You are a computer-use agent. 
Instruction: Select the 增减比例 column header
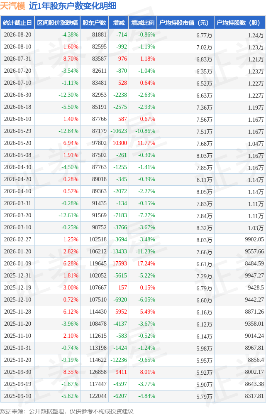coord(143,23)
